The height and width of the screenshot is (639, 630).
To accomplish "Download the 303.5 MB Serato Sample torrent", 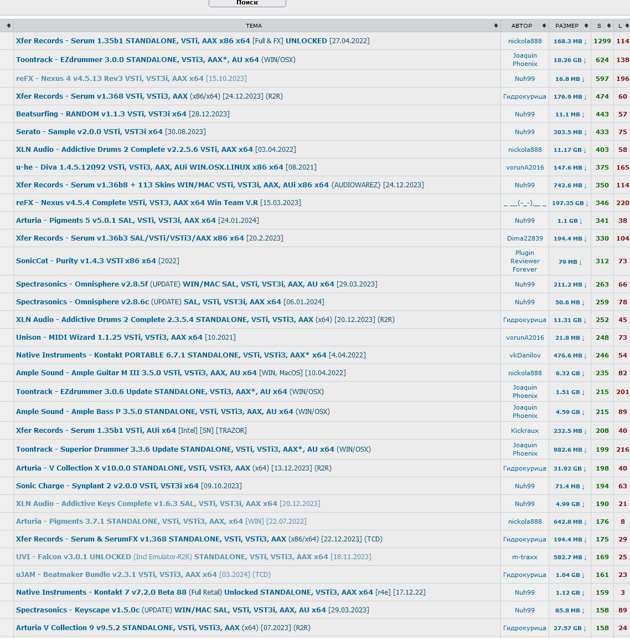I will point(570,132).
